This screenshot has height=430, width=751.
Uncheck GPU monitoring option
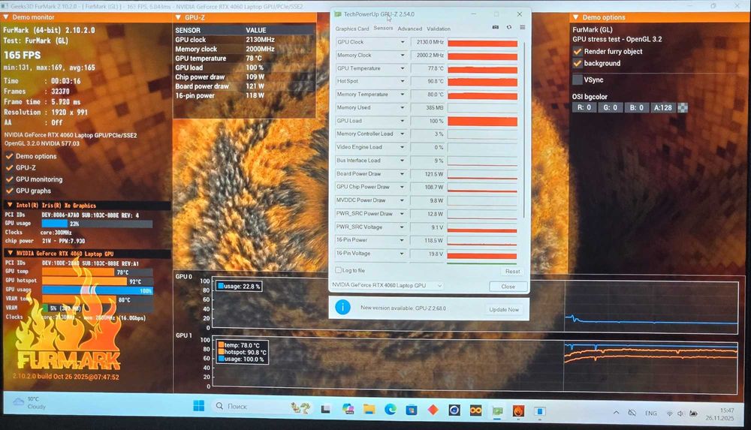pyautogui.click(x=9, y=179)
